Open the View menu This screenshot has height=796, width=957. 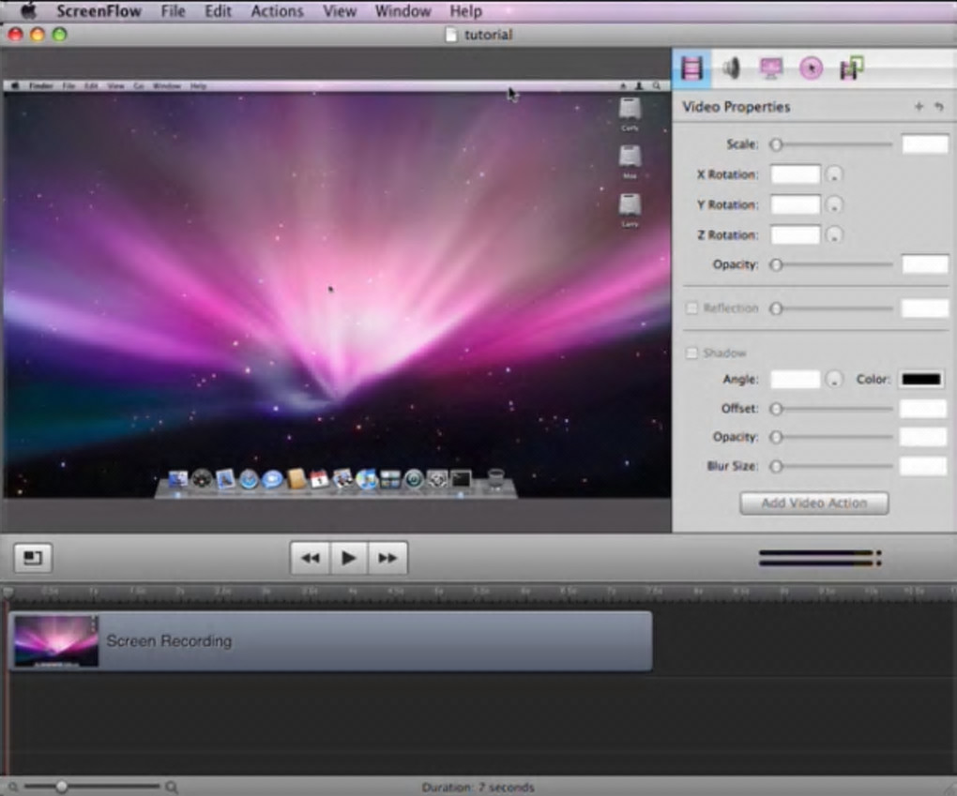(x=339, y=11)
